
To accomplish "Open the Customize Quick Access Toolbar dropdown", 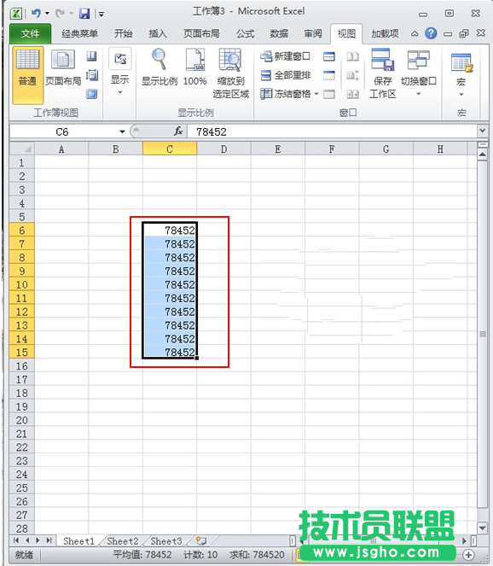I will click(x=101, y=14).
